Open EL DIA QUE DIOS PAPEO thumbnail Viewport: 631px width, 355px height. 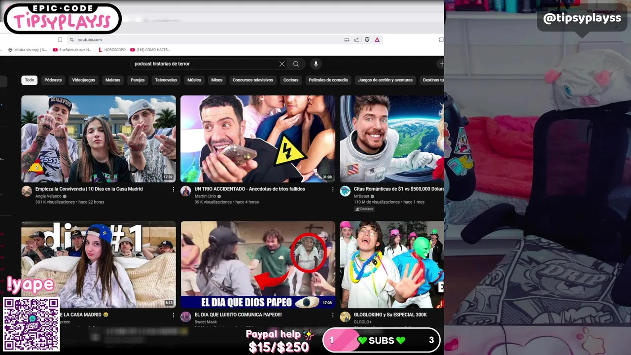pyautogui.click(x=258, y=265)
